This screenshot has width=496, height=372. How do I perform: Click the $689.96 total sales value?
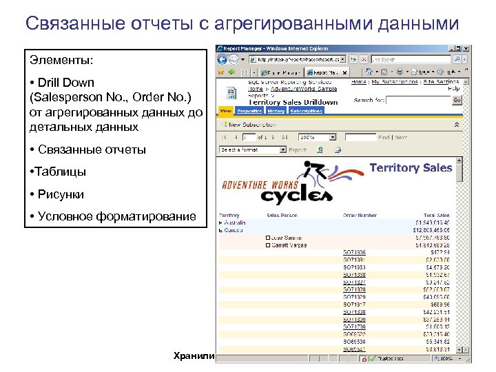tap(440, 304)
